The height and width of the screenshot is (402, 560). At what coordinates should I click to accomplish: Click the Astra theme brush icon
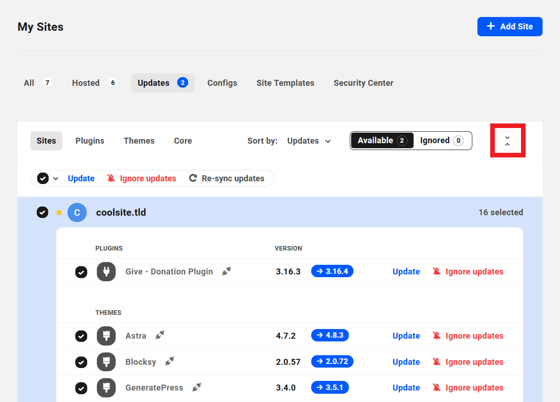coord(106,336)
